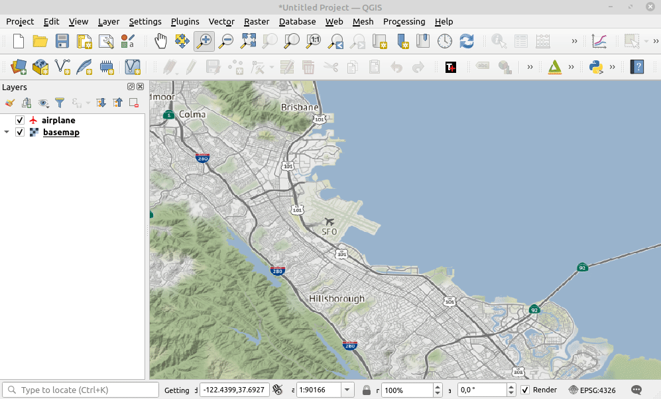Expand hidden Python console toolbar chevron
Screen dimensions: 661x399
[x=612, y=67]
